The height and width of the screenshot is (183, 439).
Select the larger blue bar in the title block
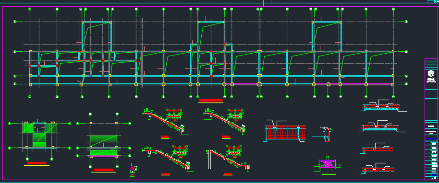coord(431,139)
